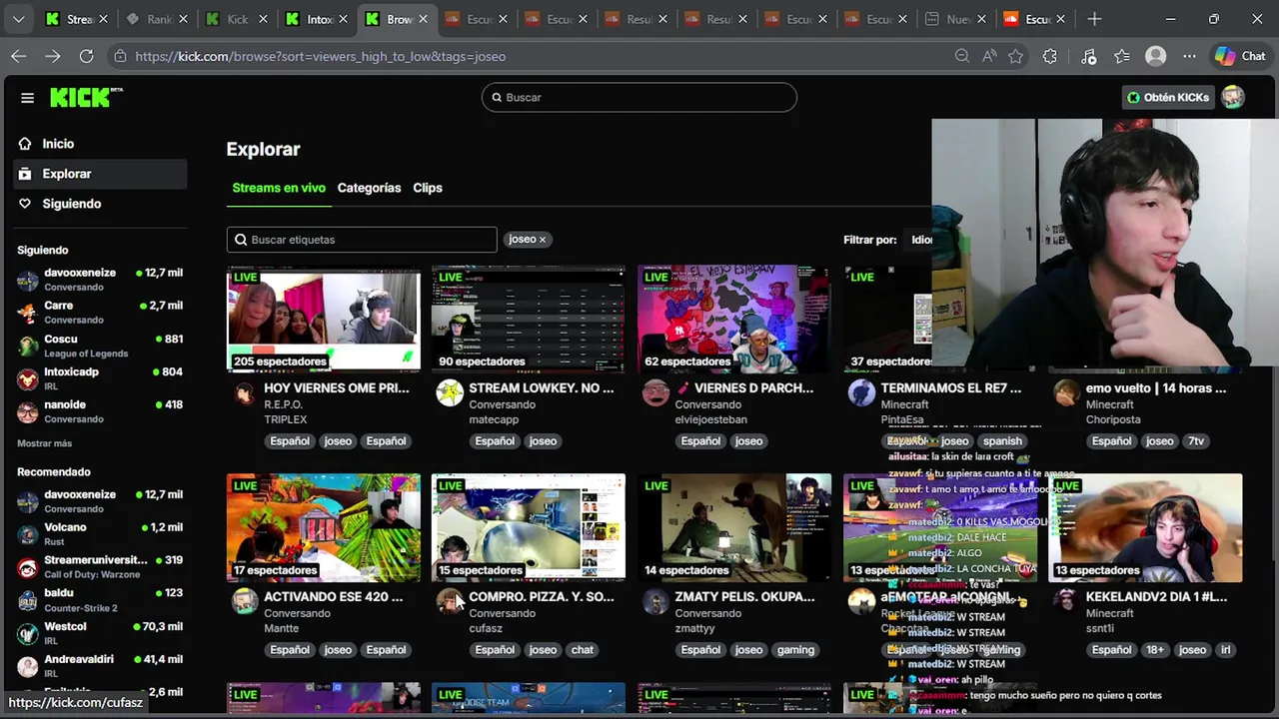Remove the joseo tag filter
Screen dimensions: 1279x719
(543, 240)
